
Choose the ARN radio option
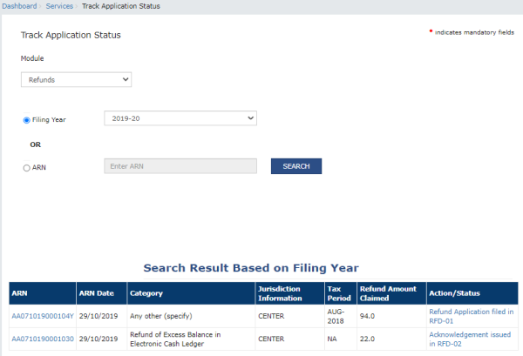pos(27,168)
